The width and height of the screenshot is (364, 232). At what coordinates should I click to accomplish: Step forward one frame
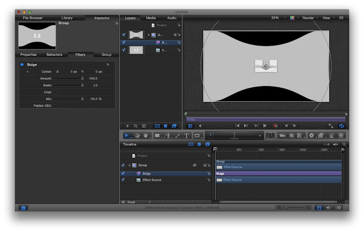point(295,126)
